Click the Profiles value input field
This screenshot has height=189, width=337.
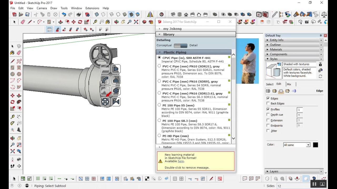pos(300,109)
